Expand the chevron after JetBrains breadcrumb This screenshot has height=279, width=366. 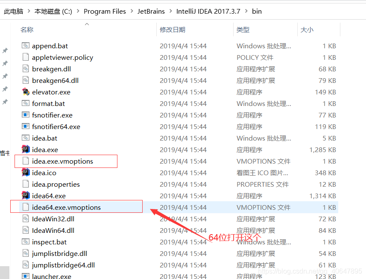[171, 11]
